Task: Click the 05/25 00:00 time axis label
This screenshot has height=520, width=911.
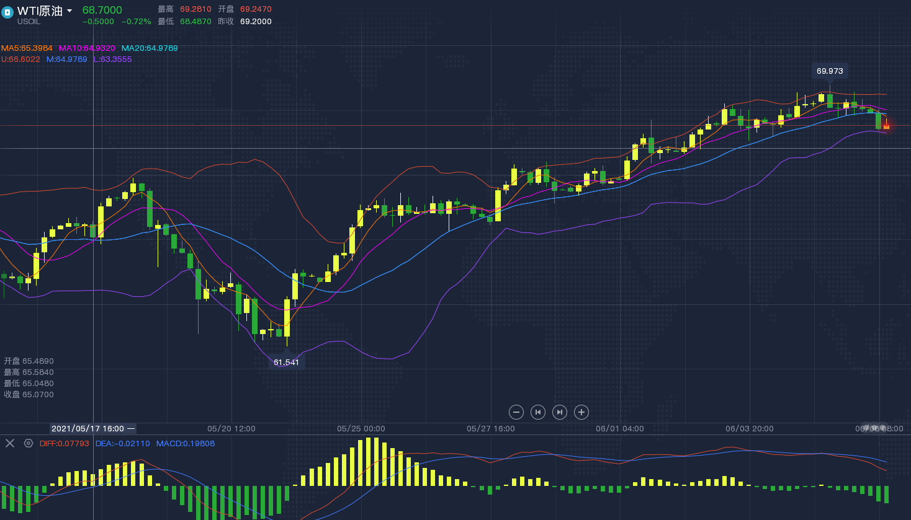Action: point(361,429)
